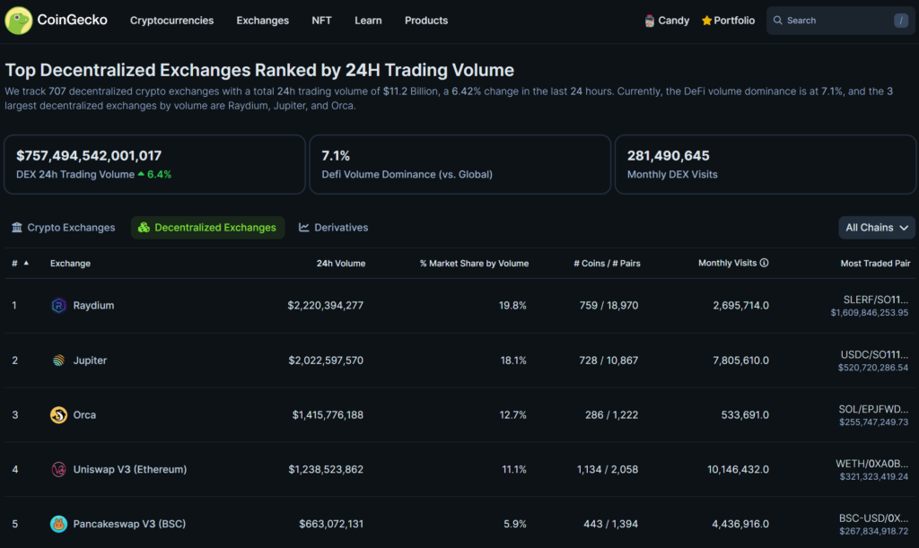Click Orca's $1,415,776,188 volume
Image resolution: width=919 pixels, height=548 pixels.
click(328, 414)
